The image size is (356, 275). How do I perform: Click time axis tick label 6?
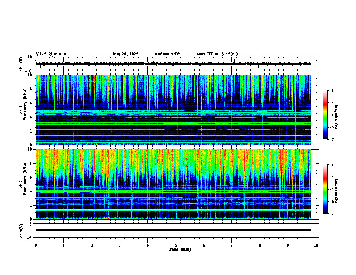[x=204, y=245]
